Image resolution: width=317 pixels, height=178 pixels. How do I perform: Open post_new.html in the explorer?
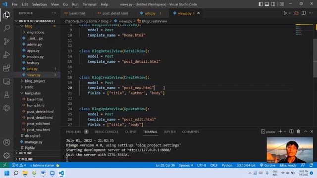[x=39, y=130]
